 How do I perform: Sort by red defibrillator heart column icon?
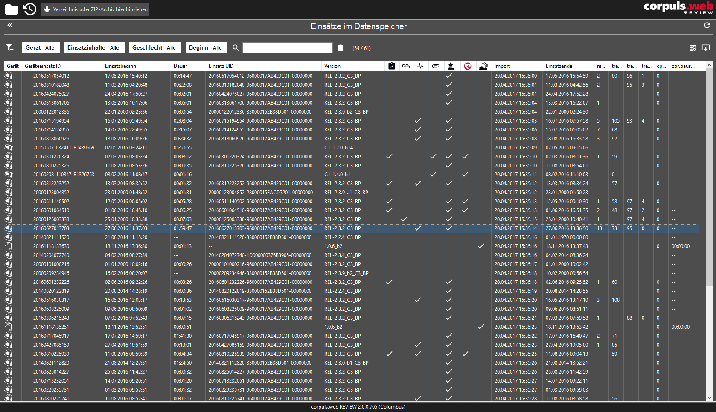(x=468, y=66)
